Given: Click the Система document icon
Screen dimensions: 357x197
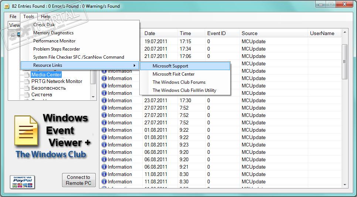Looking at the screenshot, I should pyautogui.click(x=27, y=94).
